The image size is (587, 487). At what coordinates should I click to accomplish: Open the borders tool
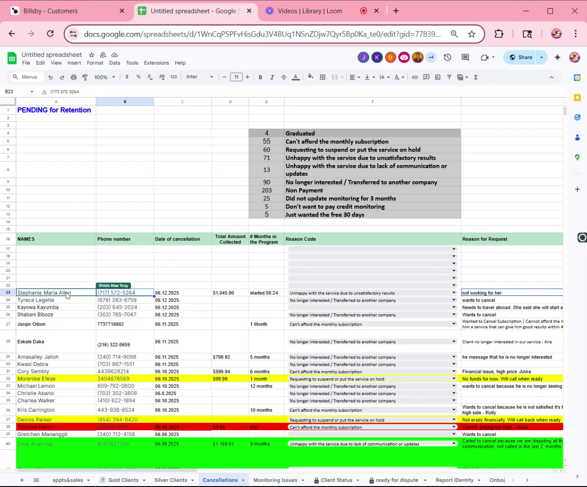(x=323, y=77)
